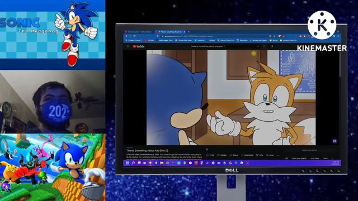Select the Amy Rose filter chip

click(315, 159)
